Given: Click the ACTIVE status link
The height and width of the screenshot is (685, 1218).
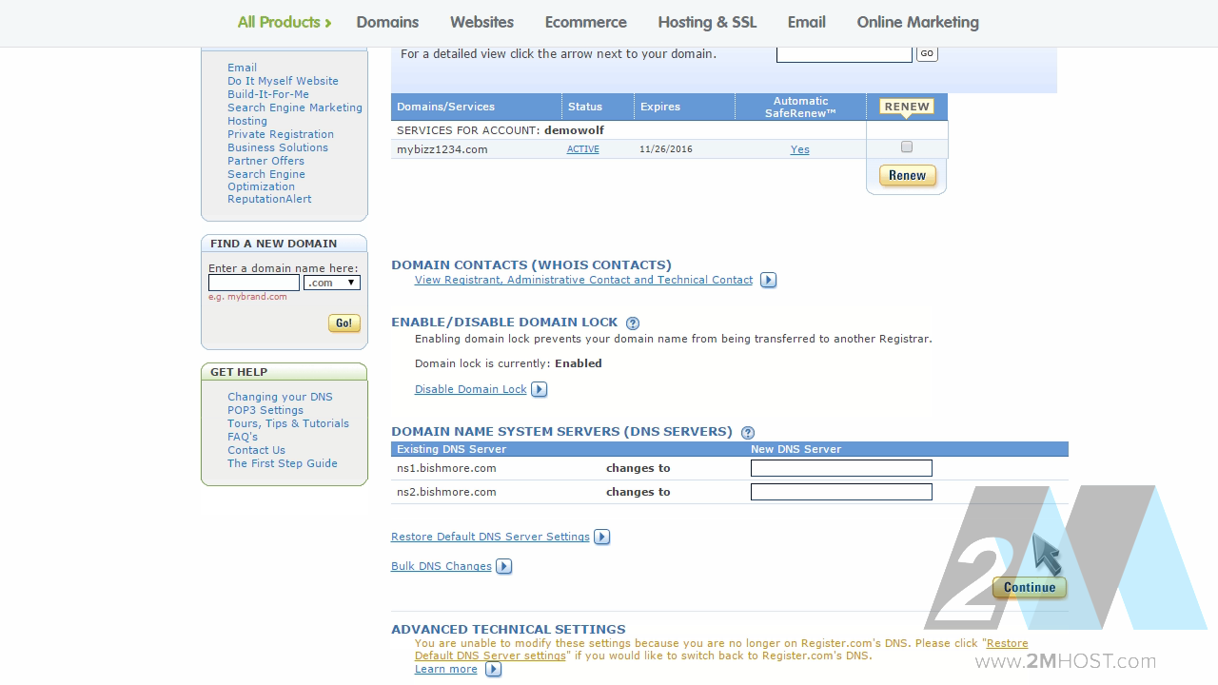Looking at the screenshot, I should (583, 149).
